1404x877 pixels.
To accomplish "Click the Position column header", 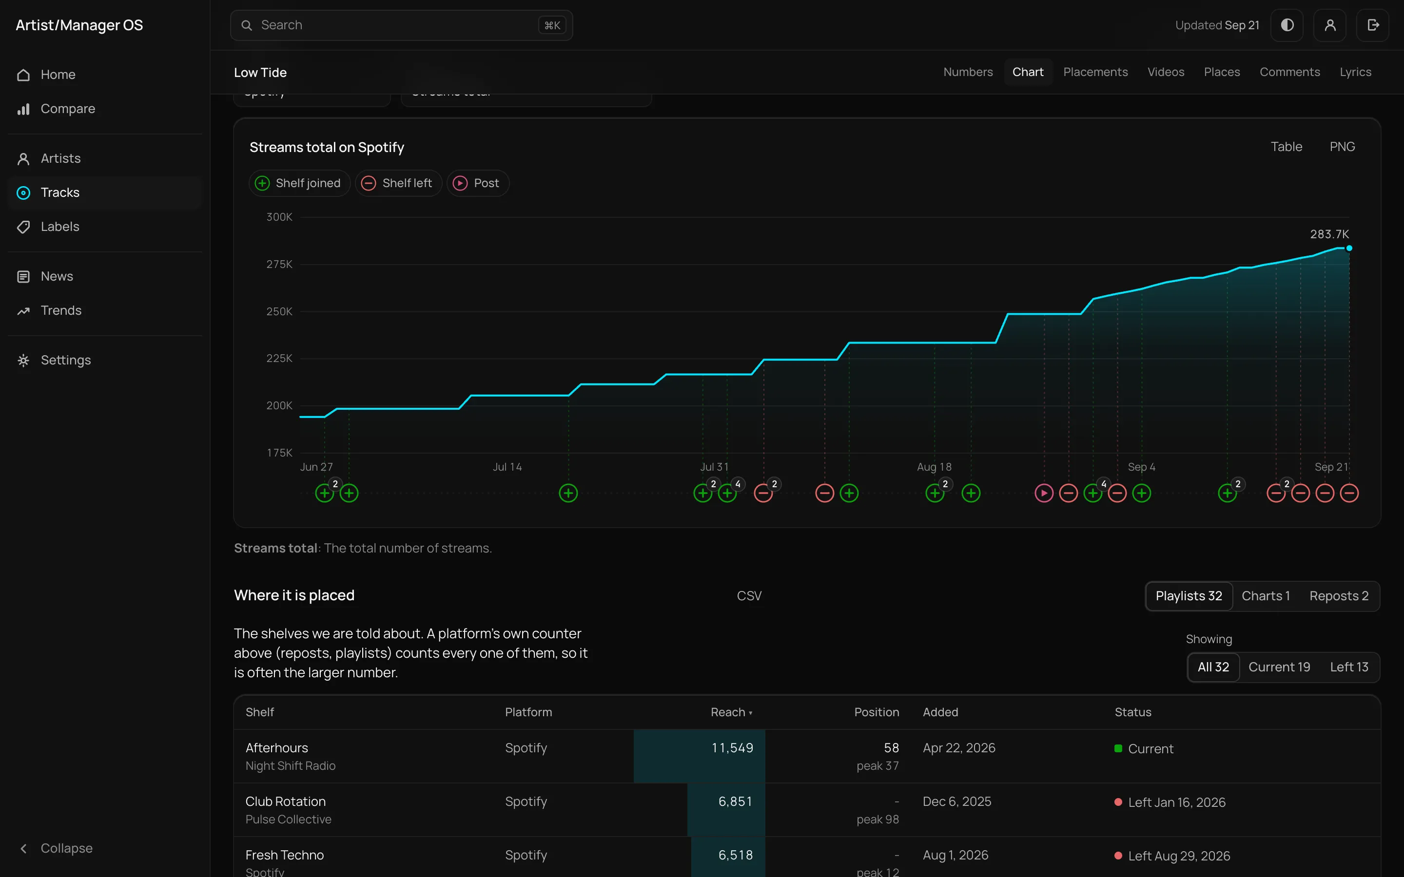I will pos(876,712).
